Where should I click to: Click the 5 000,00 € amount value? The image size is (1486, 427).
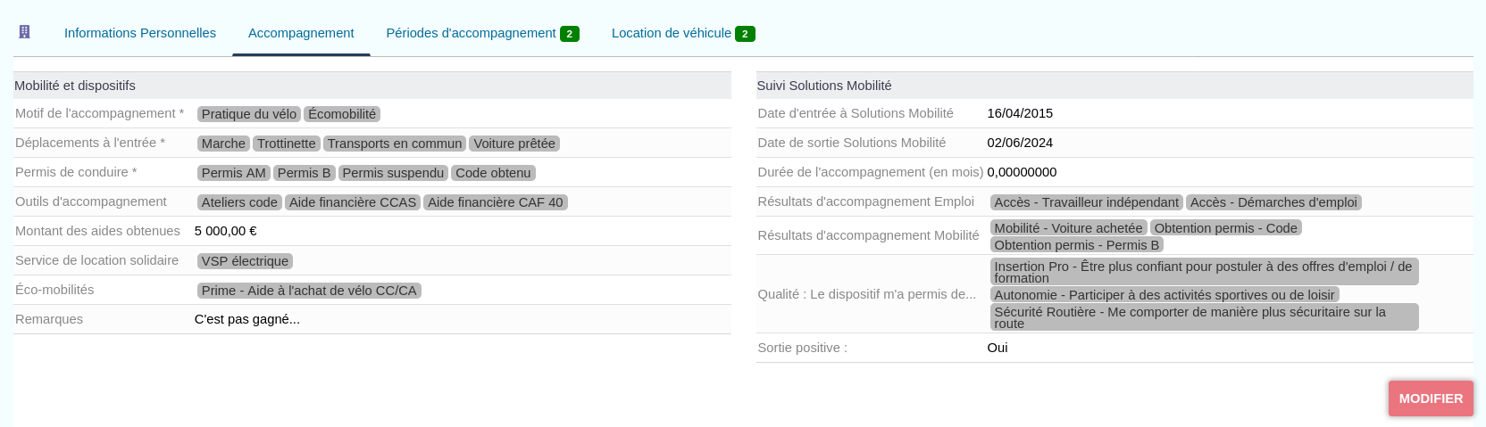click(225, 231)
